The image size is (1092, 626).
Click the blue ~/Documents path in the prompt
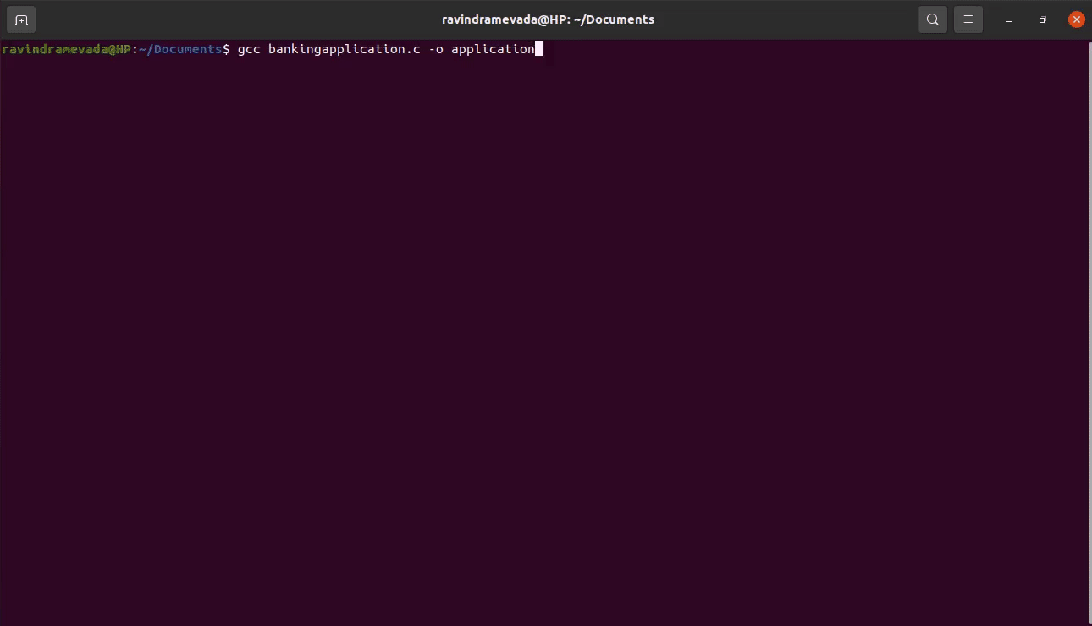point(180,49)
